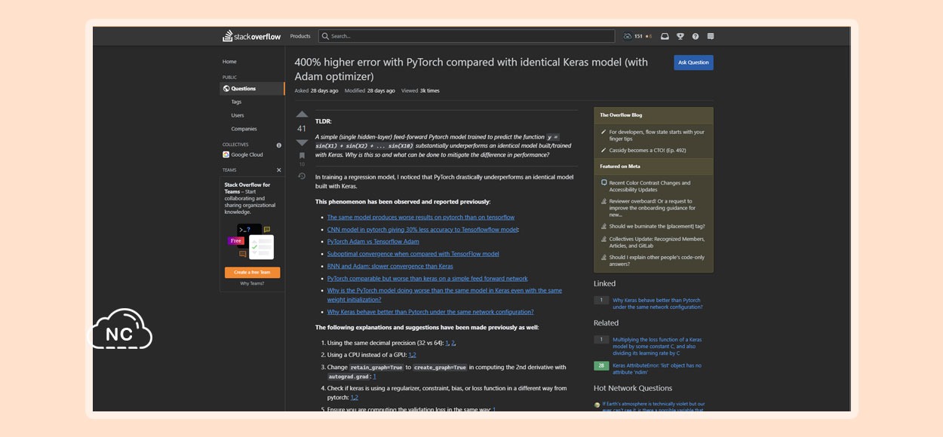The image size is (943, 437).
Task: Open 'CNN model in pytorch giving 30% less' link
Action: coord(422,230)
